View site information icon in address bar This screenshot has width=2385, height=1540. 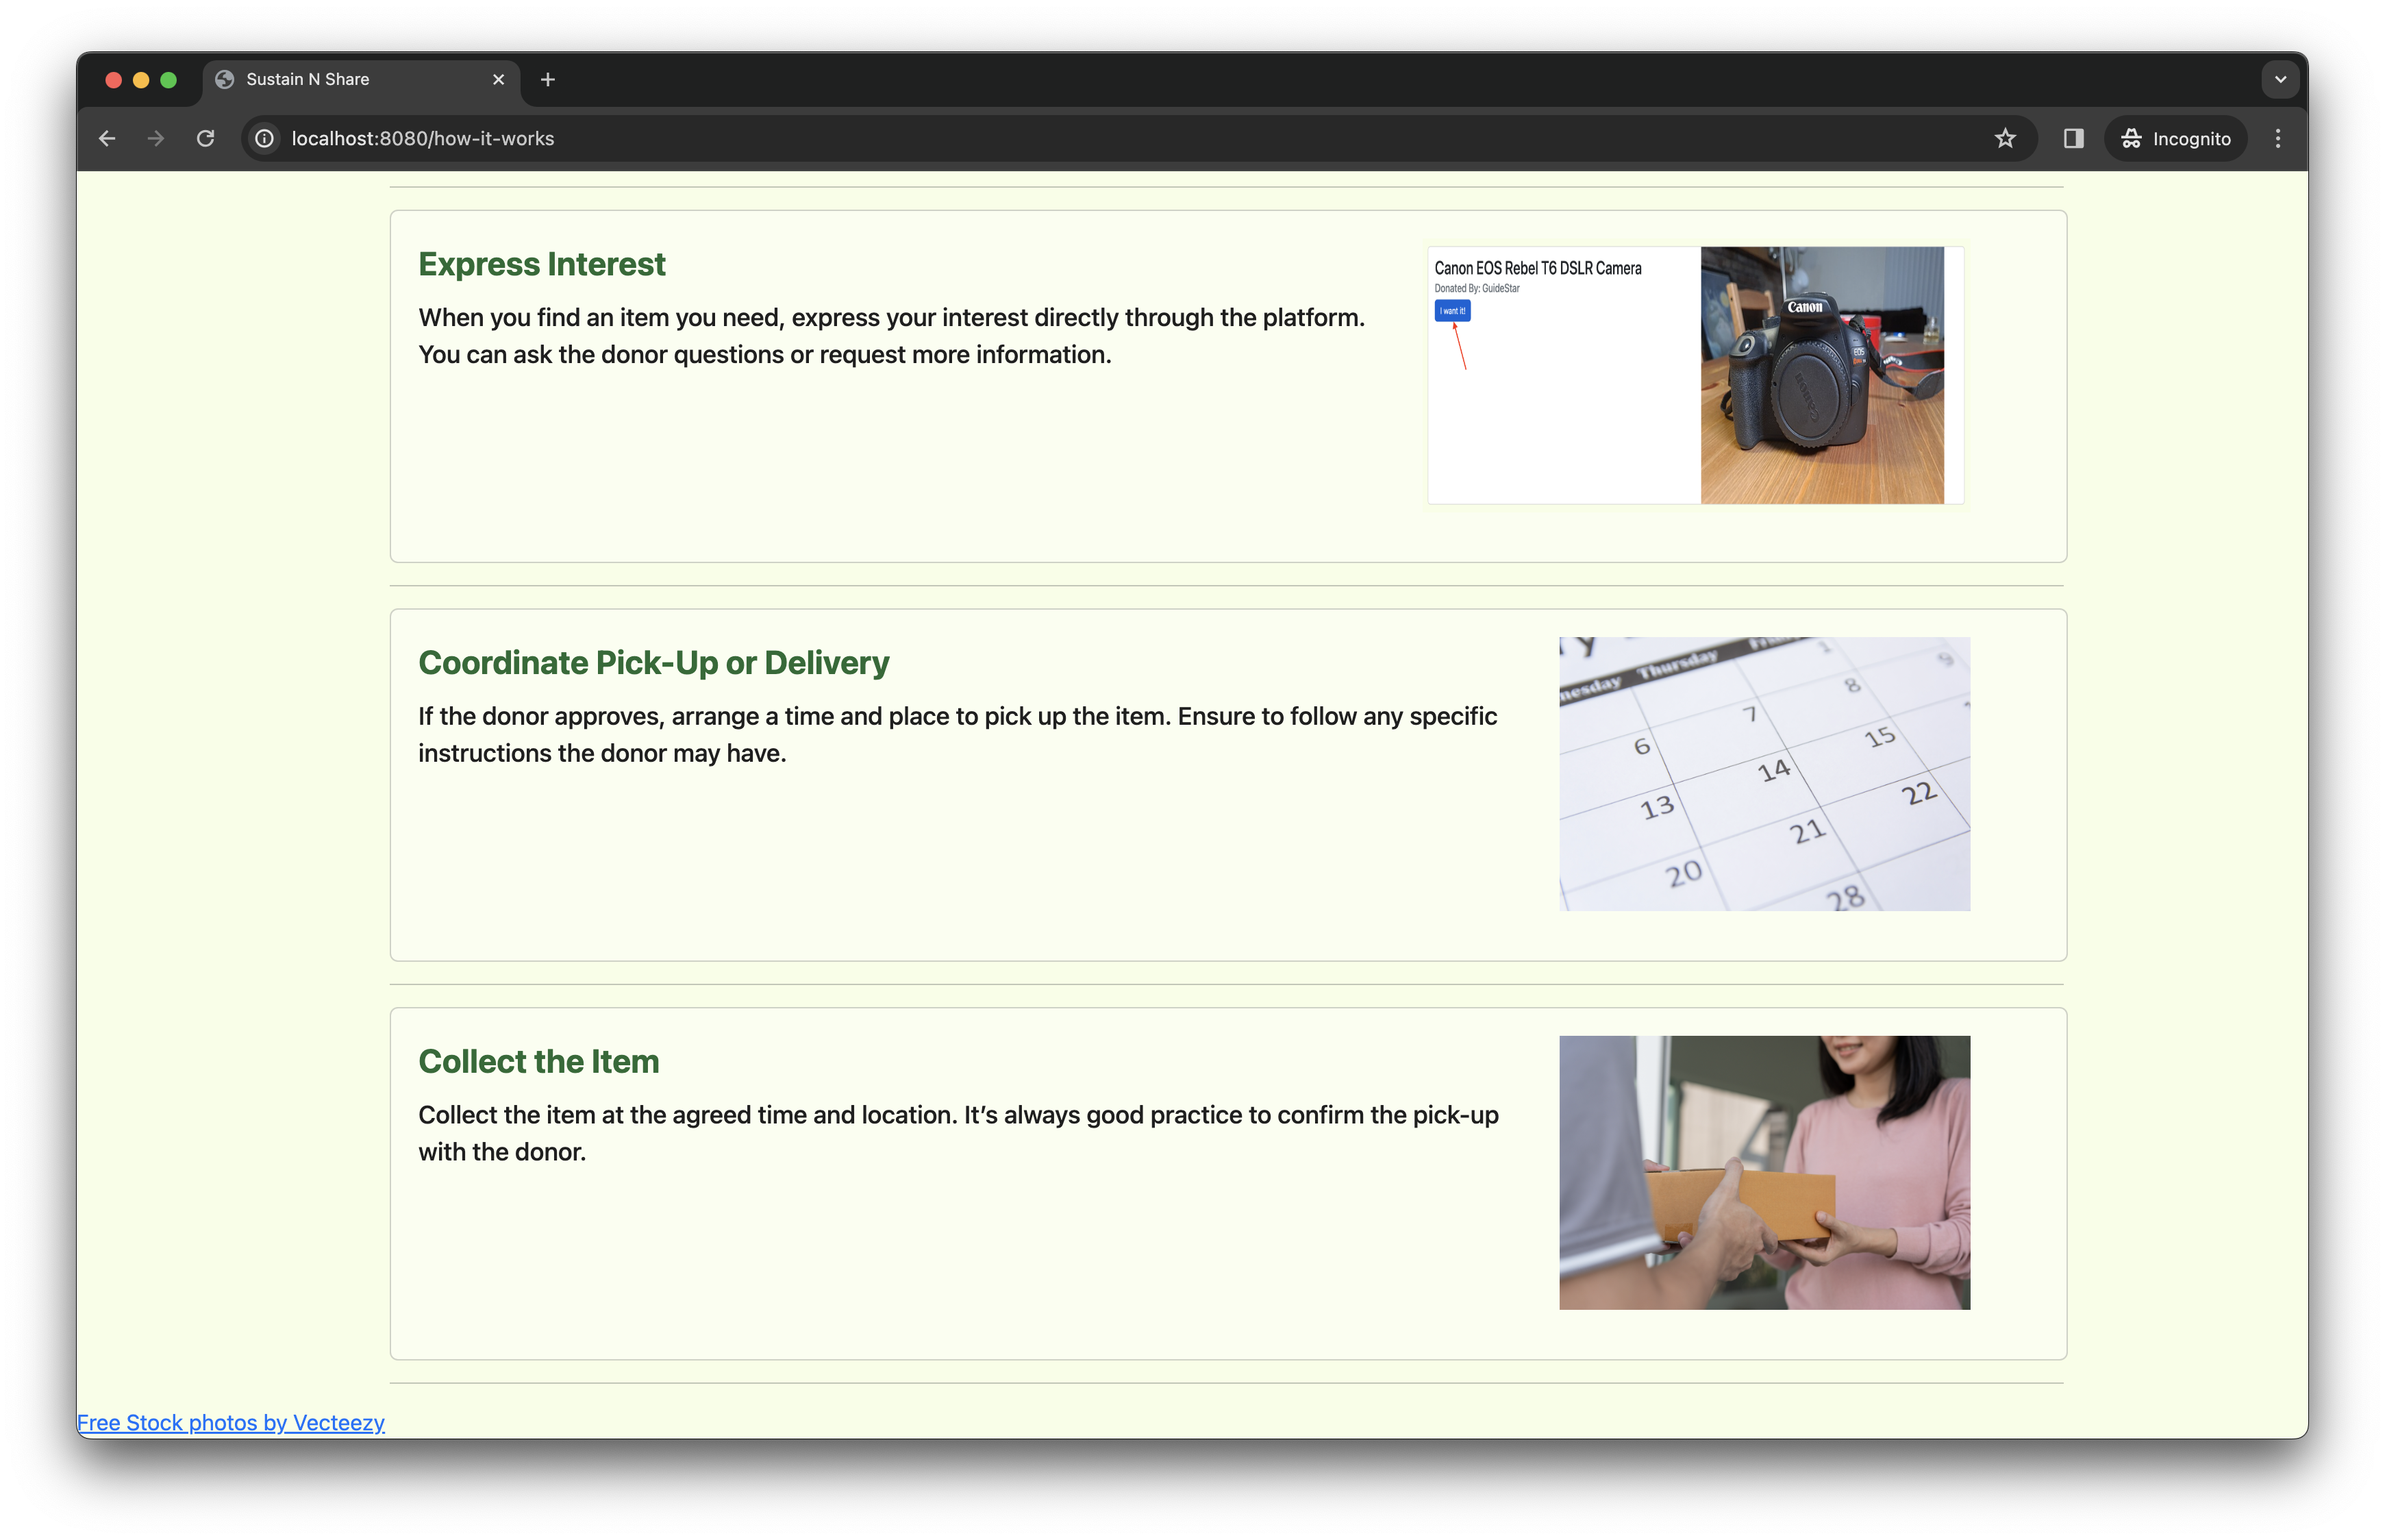coord(265,139)
